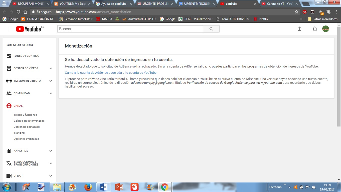Open Word from the taskbar
Screen dimensions: 341x192
[103, 187]
